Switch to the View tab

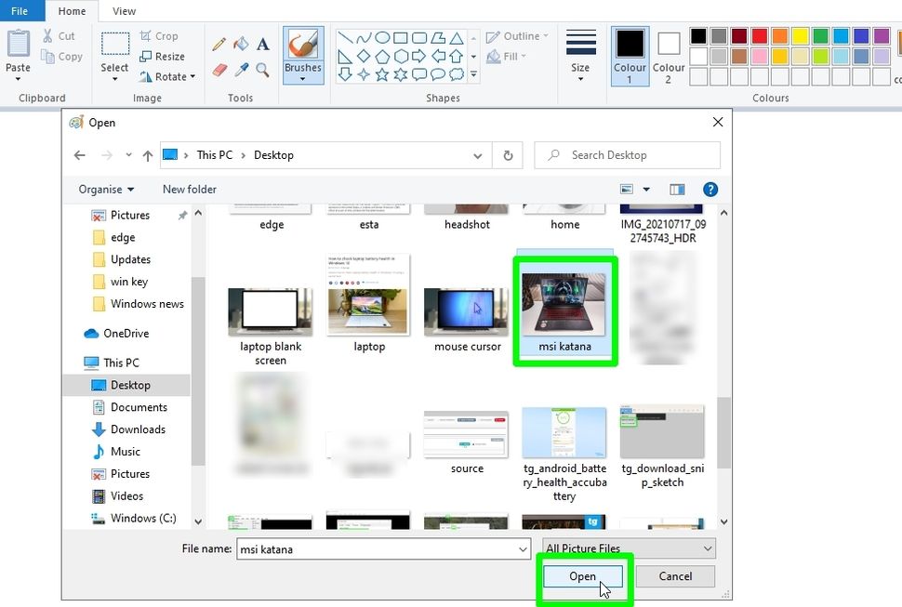124,11
